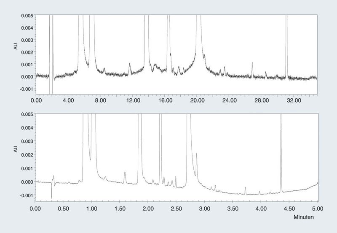Click the tall peak near 4.35 minutes
The image size is (337, 233).
[281, 153]
